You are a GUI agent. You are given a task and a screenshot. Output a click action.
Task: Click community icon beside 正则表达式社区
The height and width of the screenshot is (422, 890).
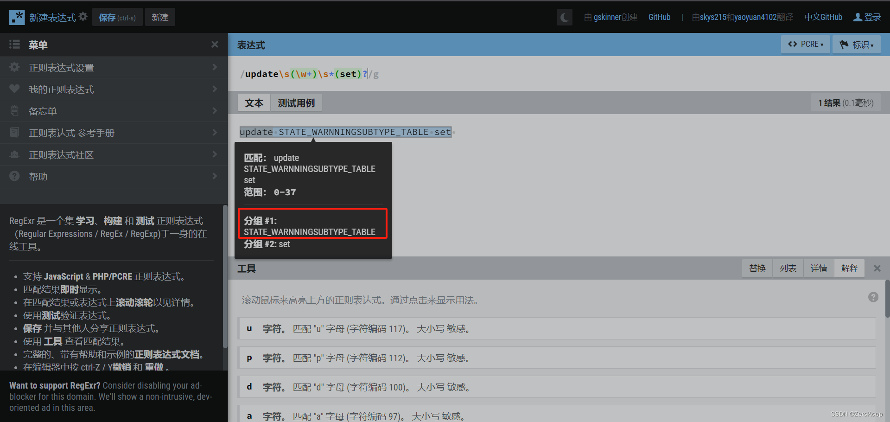pos(14,154)
